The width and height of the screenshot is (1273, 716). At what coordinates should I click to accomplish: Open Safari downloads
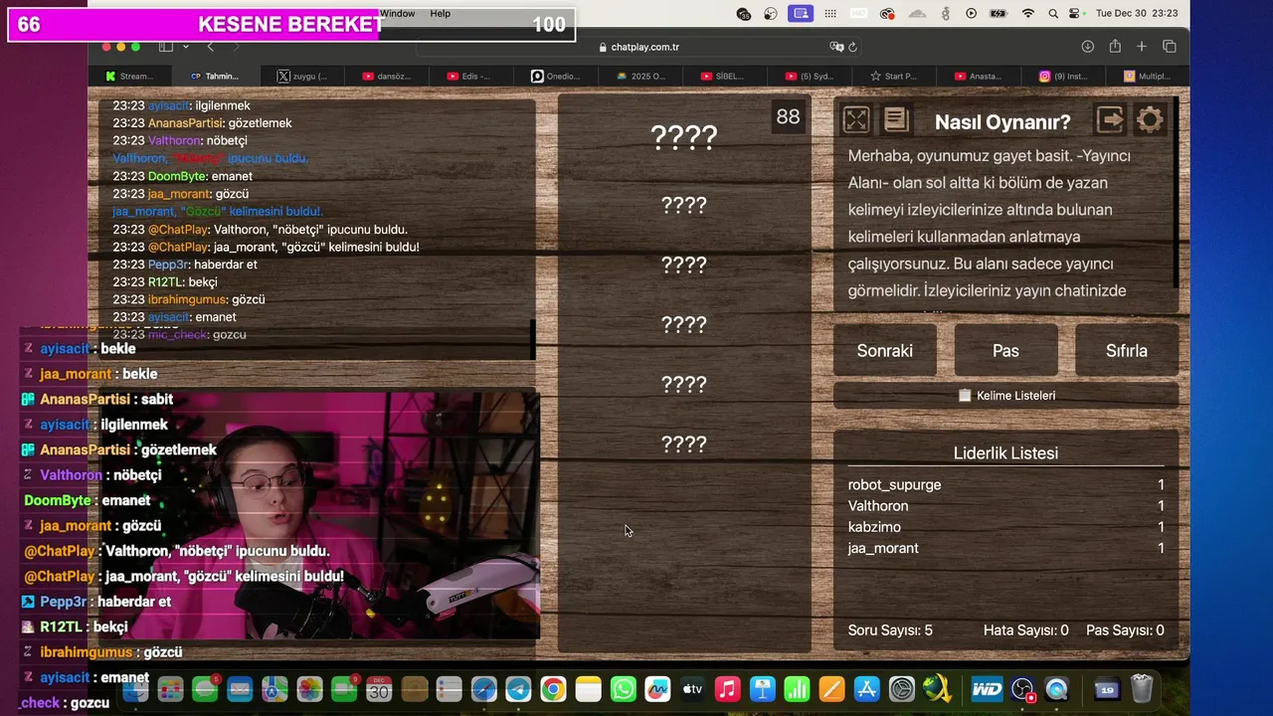coord(1088,47)
